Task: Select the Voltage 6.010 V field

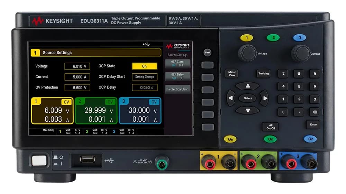Action: 77,66
